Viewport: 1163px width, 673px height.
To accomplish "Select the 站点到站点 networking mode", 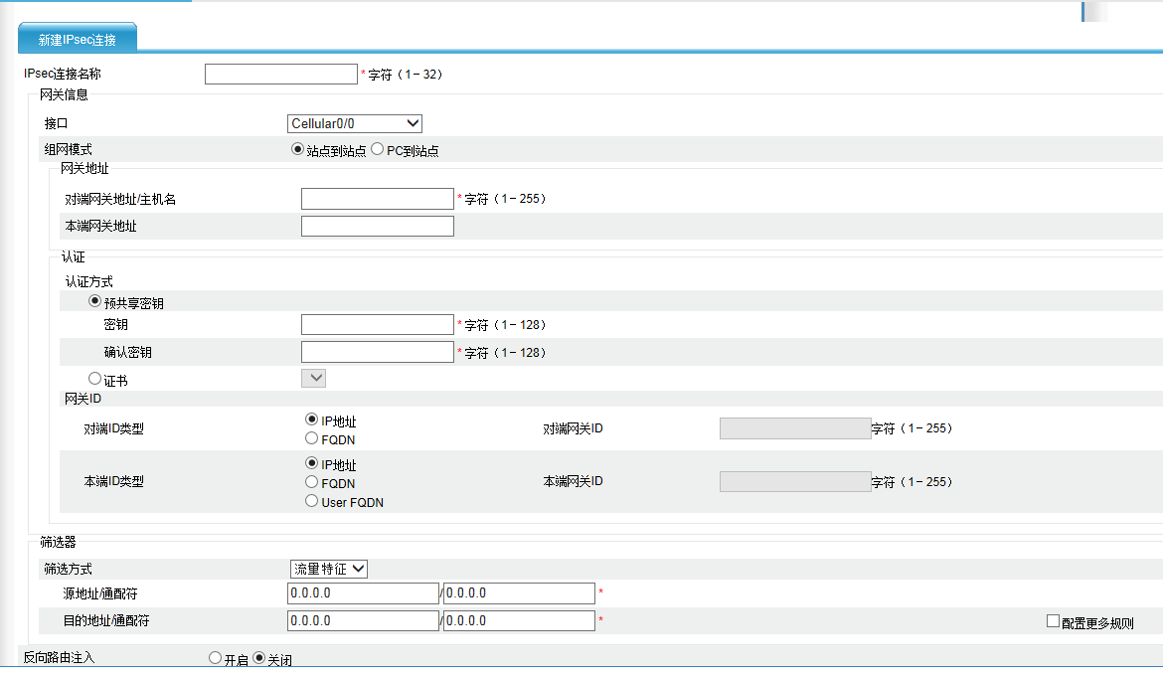I will tap(297, 150).
